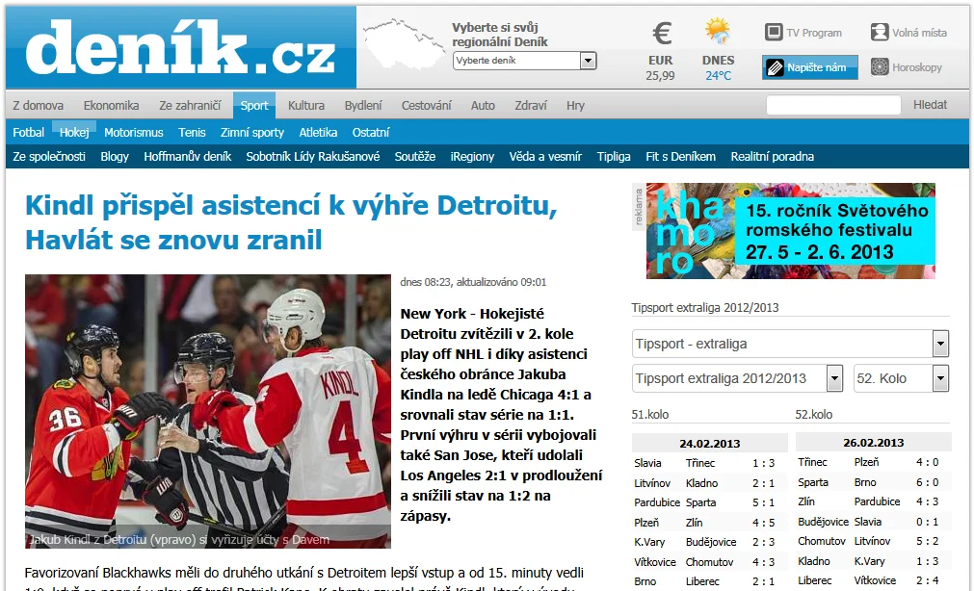The image size is (974, 591).
Task: Click the Horoskopy zodiac icon
Action: (x=880, y=66)
